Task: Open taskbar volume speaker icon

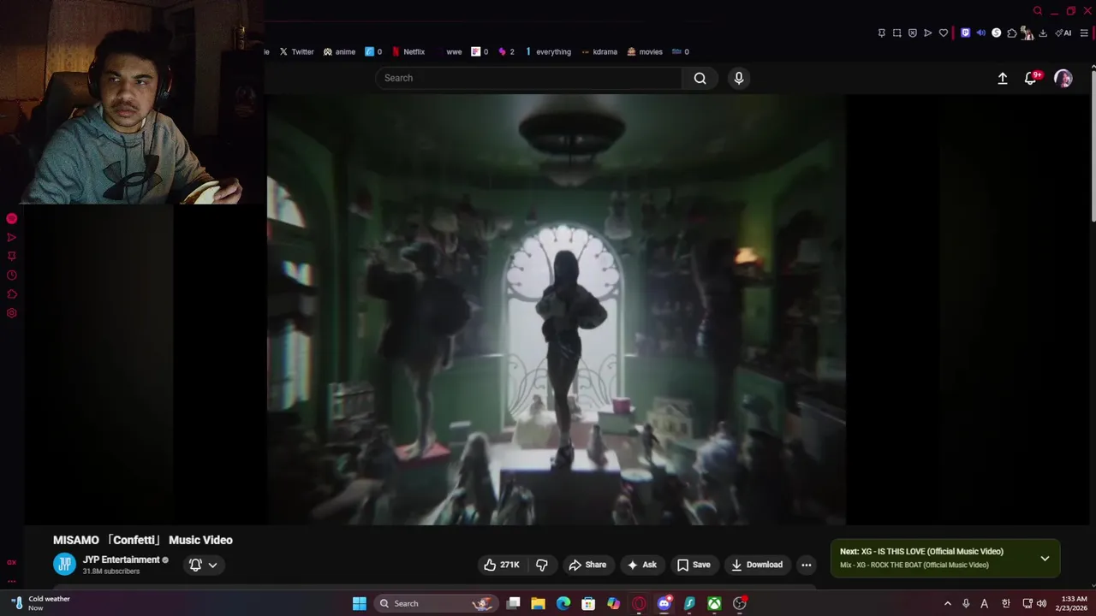Action: (x=1041, y=604)
